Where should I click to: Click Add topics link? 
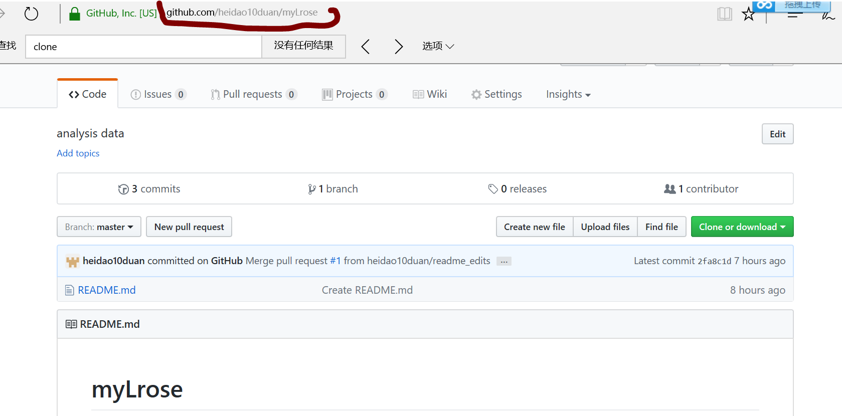tap(78, 153)
